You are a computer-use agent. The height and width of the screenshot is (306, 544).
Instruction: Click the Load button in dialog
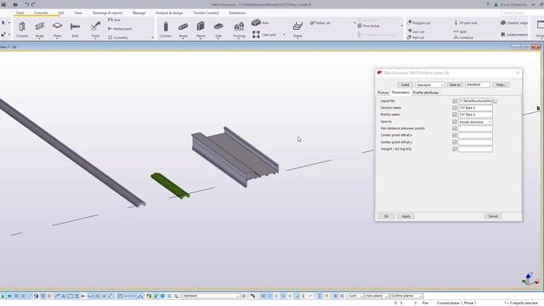405,85
